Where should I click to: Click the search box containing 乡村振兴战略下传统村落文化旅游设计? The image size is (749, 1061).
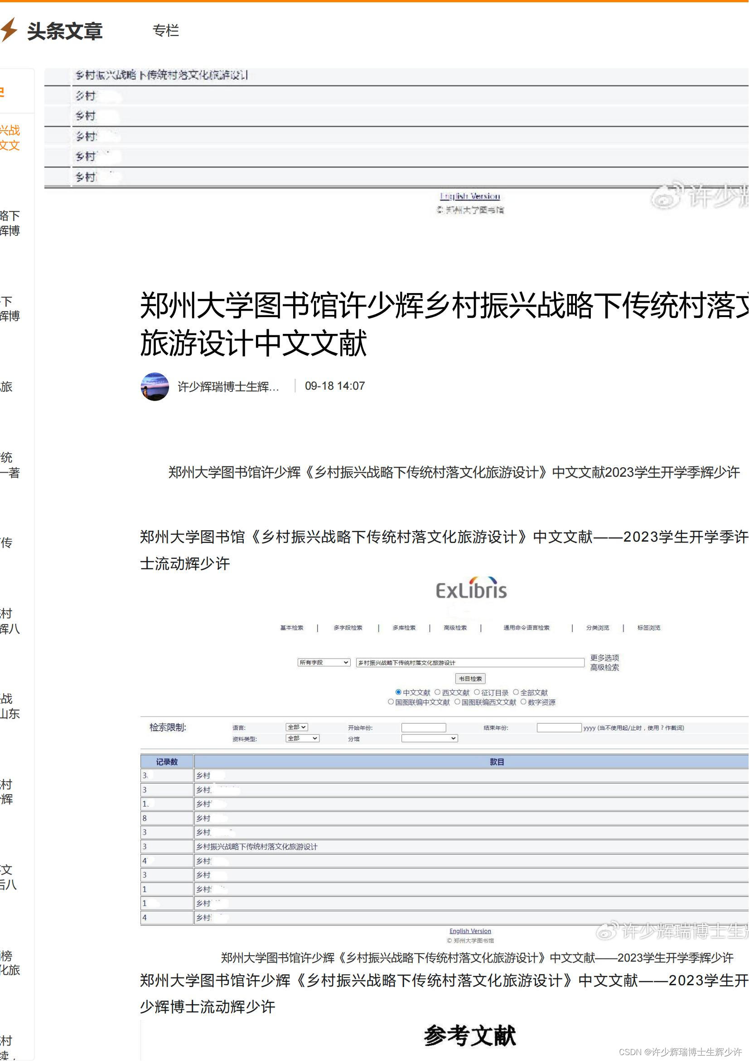[470, 663]
